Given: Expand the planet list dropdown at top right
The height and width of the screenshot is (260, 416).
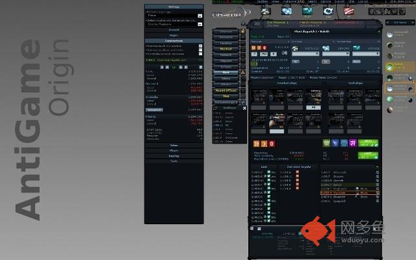Looking at the screenshot, I should pyautogui.click(x=400, y=23).
